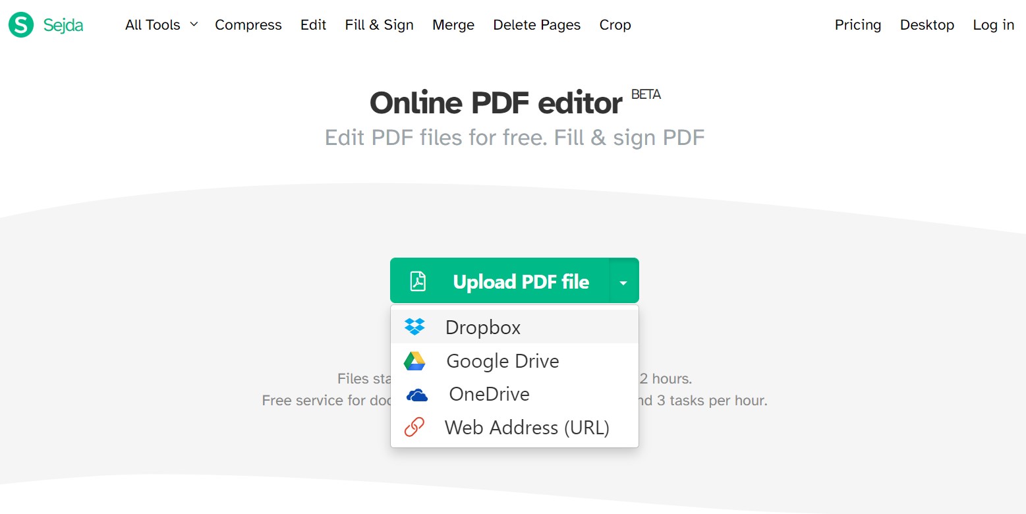Screen dimensions: 1026x514
Task: Click the red chain link URL icon
Action: point(414,428)
